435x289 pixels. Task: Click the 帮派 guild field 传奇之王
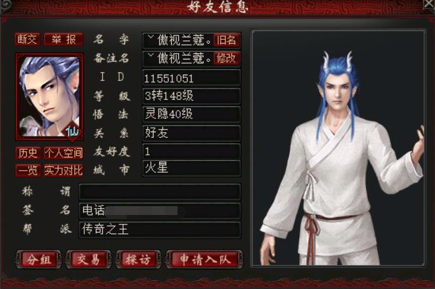(160, 230)
